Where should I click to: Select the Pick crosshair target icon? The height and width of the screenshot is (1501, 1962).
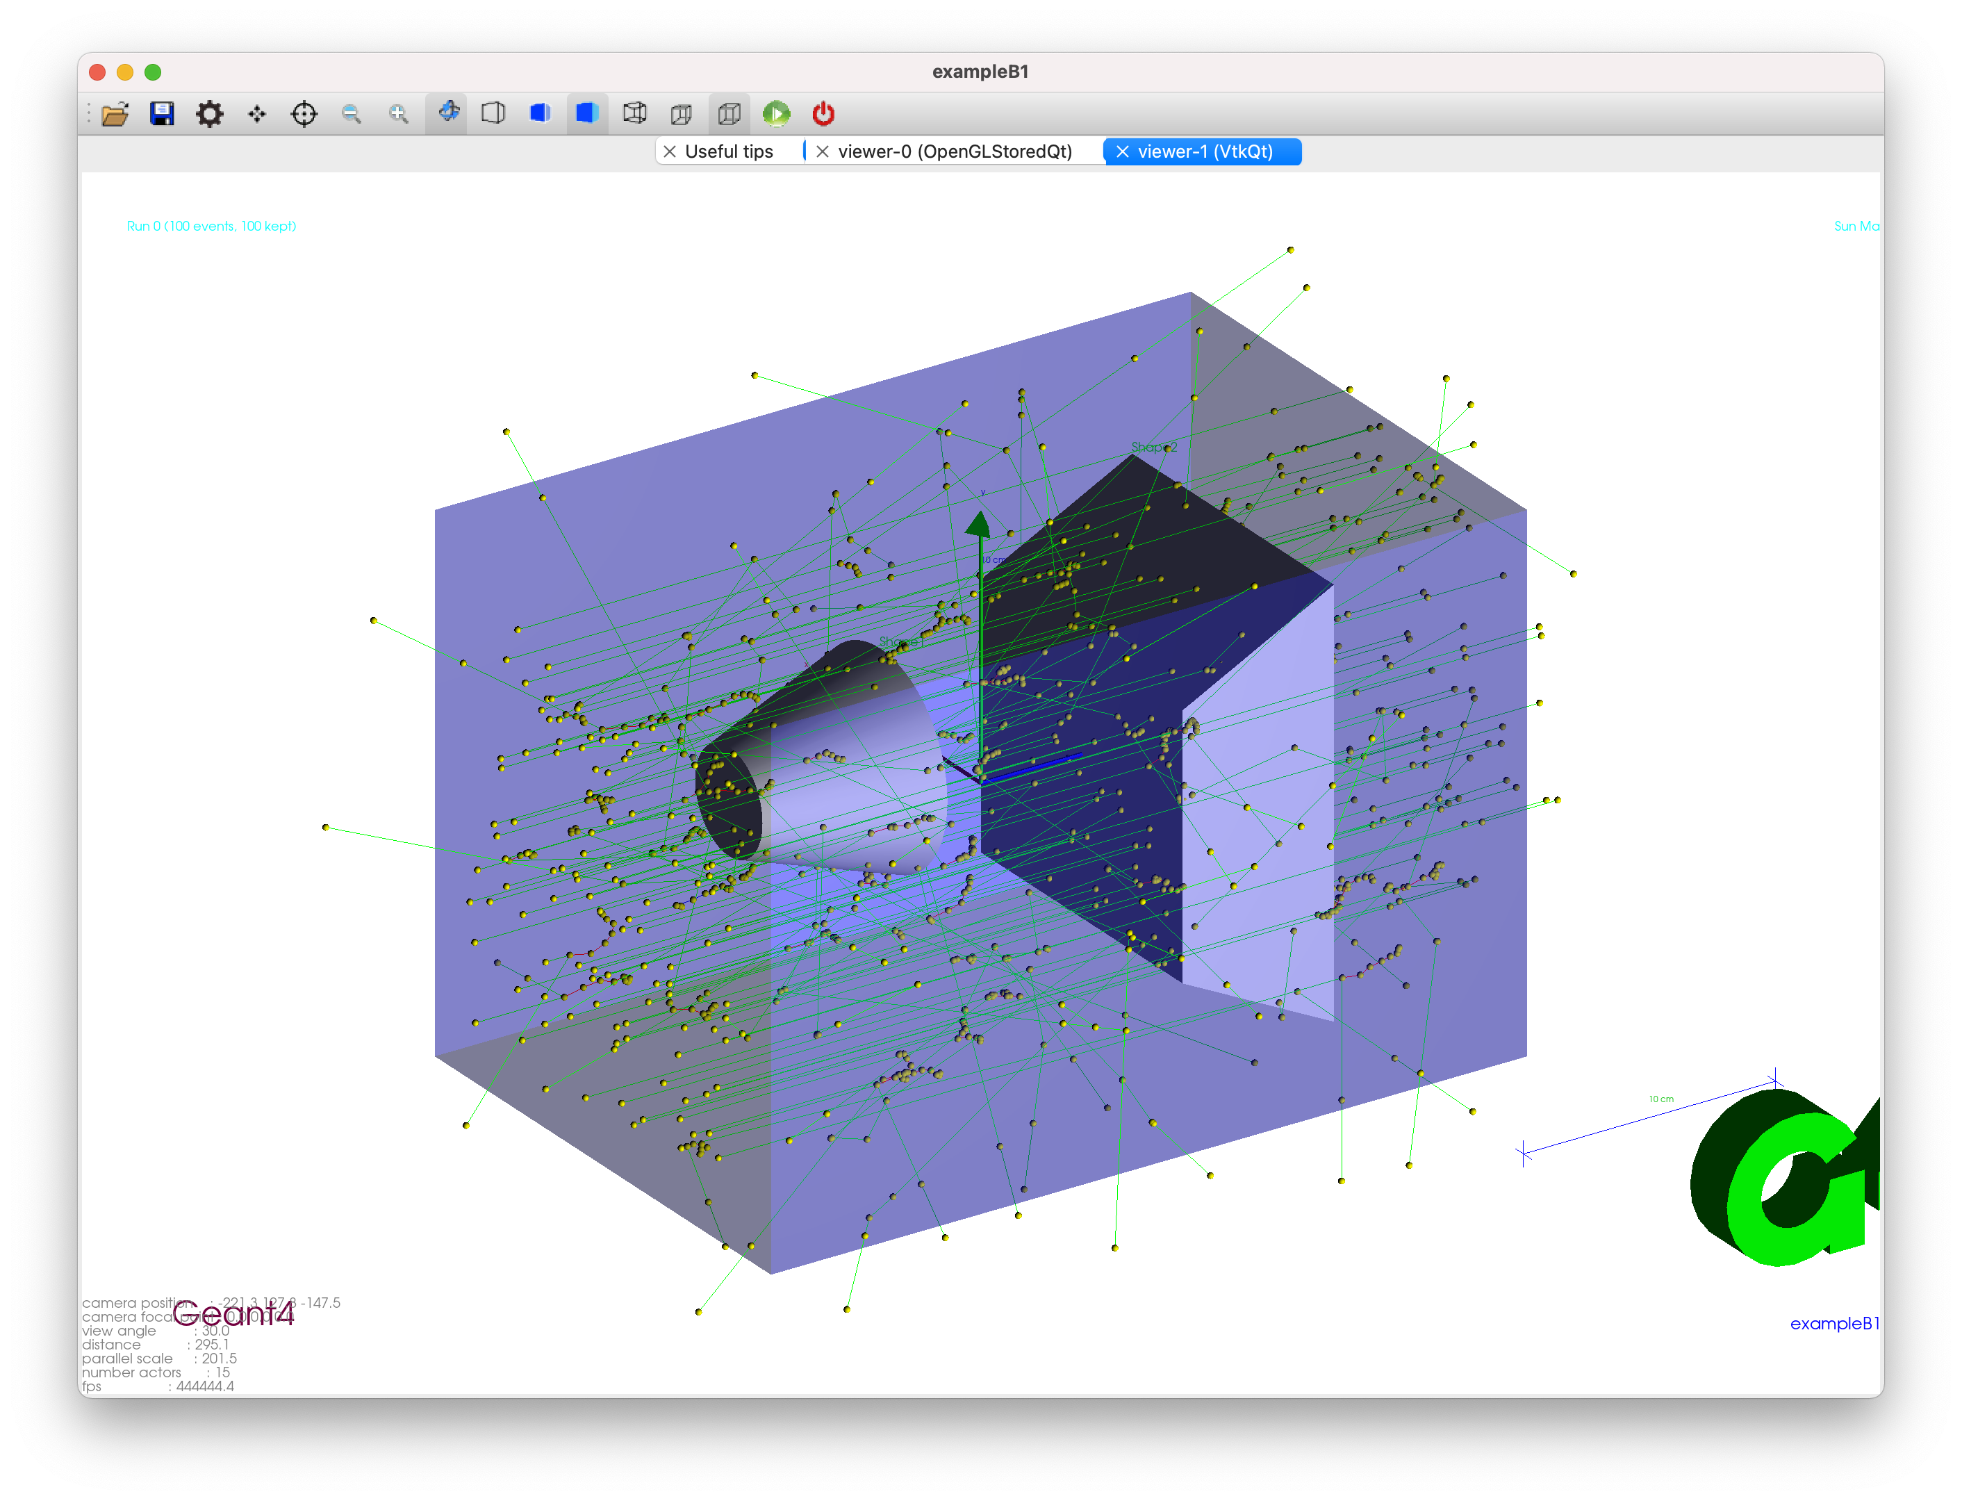tap(304, 115)
